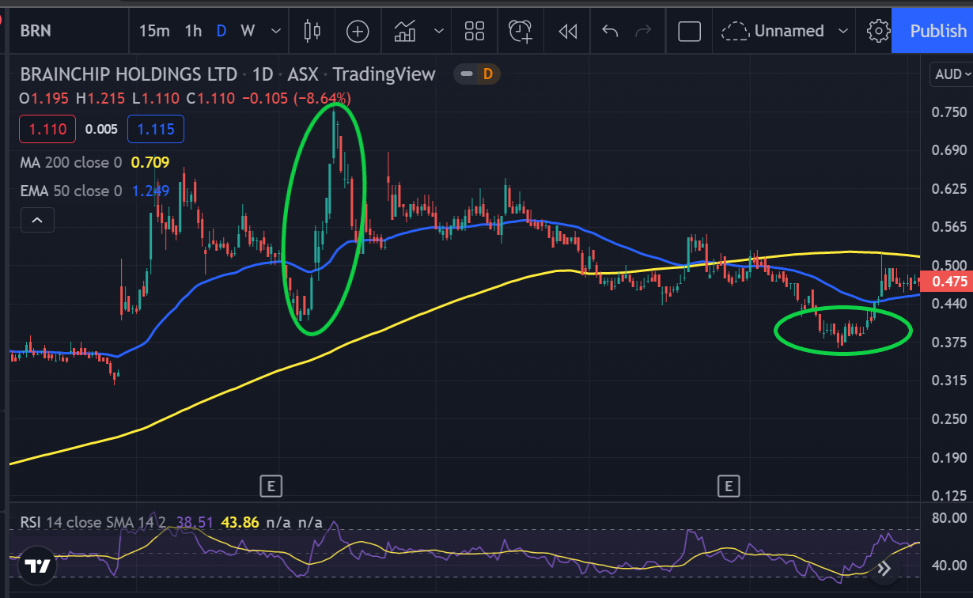This screenshot has width=973, height=598.
Task: Switch to the 15m interval
Action: 154,31
